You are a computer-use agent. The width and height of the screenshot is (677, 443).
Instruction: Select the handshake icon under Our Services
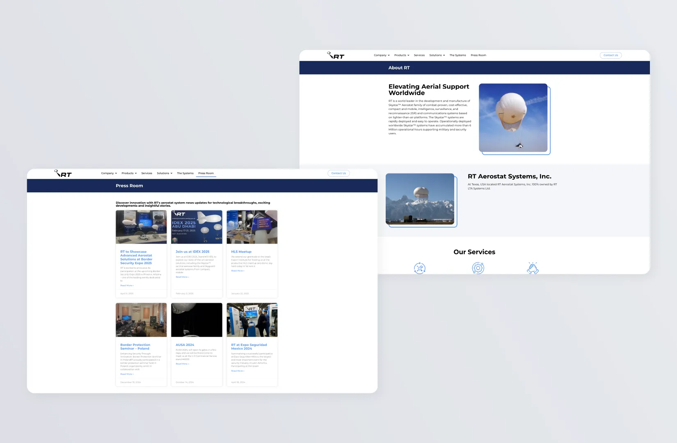(x=533, y=268)
